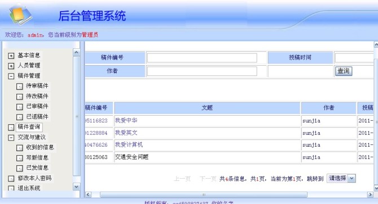Screen dimensions: 378x204
Task: Click author sunjia in 交通安全问题 row
Action: [311, 157]
